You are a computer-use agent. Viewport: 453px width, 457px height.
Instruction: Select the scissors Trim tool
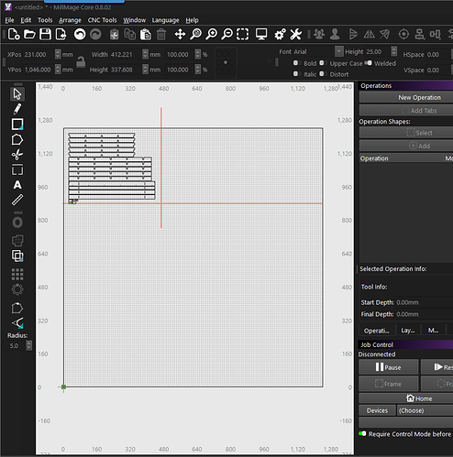(x=17, y=155)
